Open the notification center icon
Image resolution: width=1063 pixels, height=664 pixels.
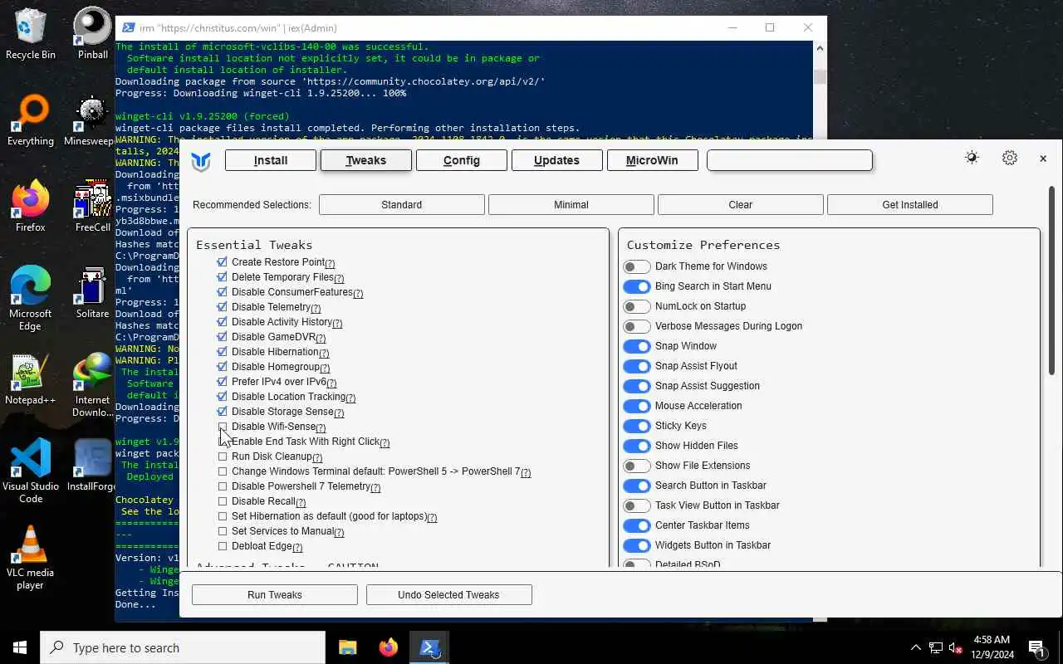pyautogui.click(x=1036, y=647)
